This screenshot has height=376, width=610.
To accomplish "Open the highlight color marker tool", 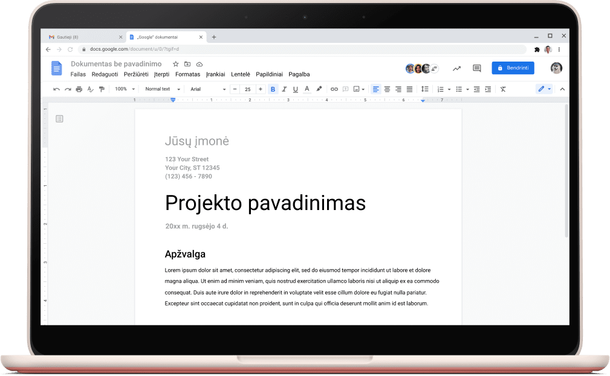I will click(x=319, y=89).
